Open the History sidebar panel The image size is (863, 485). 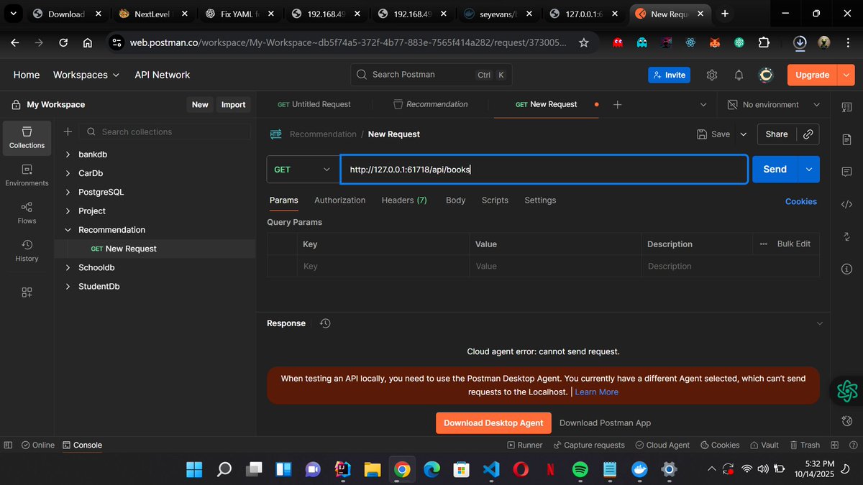(27, 251)
